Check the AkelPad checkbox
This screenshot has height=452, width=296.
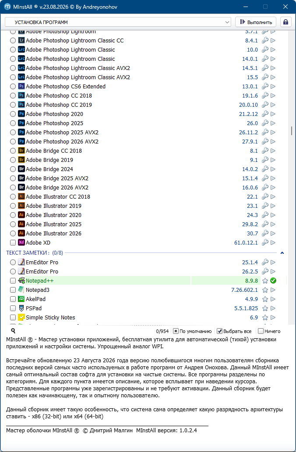pos(13,299)
